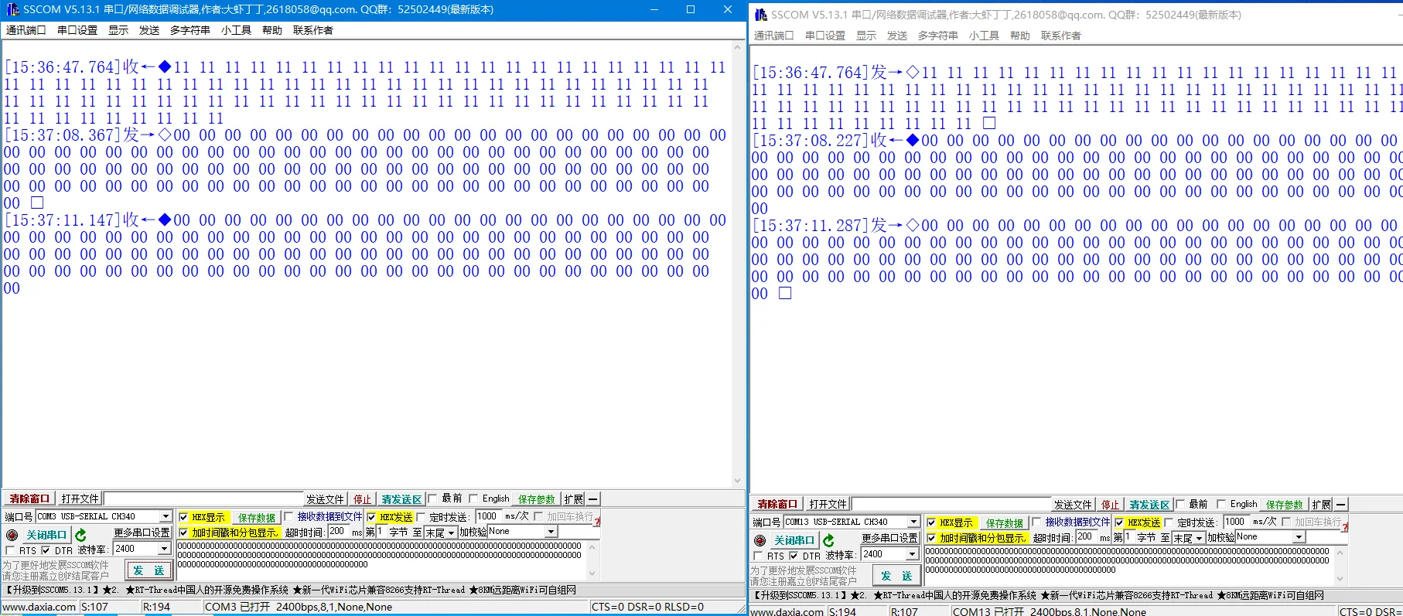Open 串口设置 menu in left SSCOM window
The image size is (1403, 616).
click(77, 30)
